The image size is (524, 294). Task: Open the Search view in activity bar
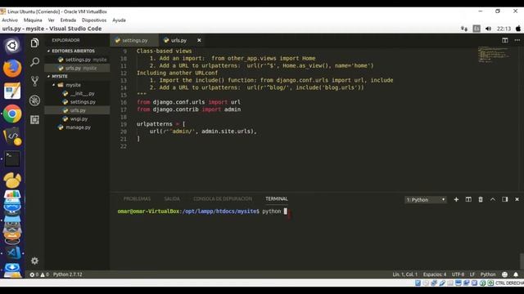34,62
